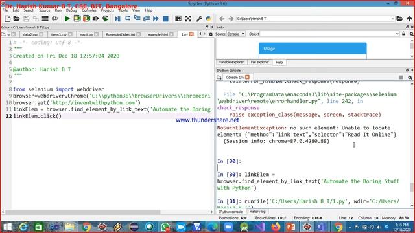415x233 pixels.
Task: Click the linkElem.click() code line
Action: point(38,116)
